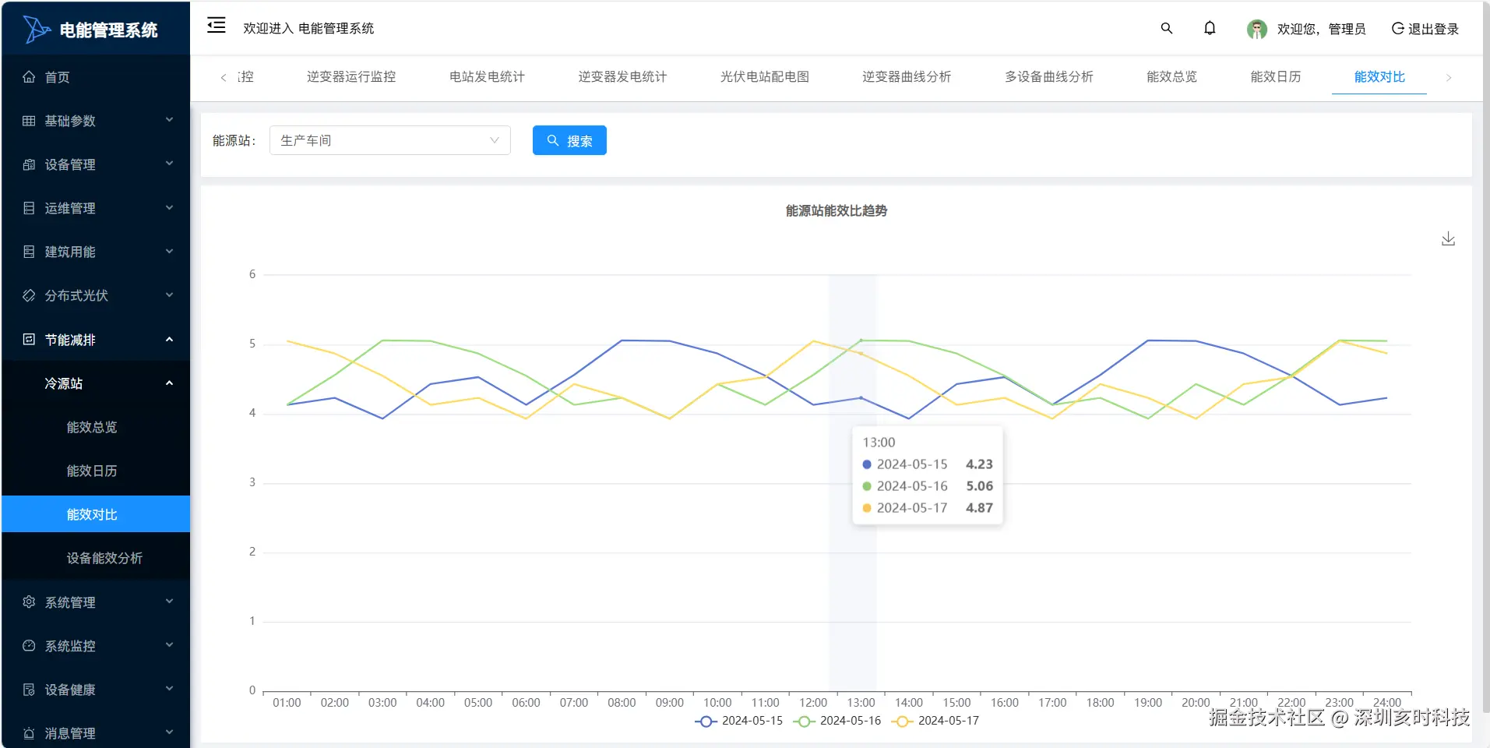The width and height of the screenshot is (1490, 748).
Task: Open notifications via the bell icon
Action: point(1209,28)
